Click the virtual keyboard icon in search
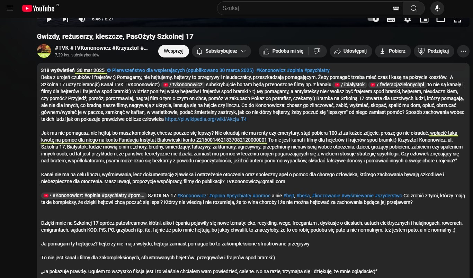 pos(395,8)
